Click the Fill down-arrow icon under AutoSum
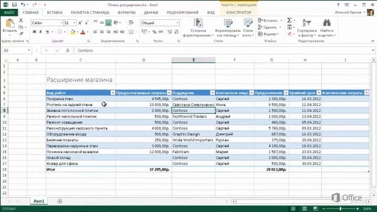The height and width of the screenshot is (212, 377). pyautogui.click(x=289, y=27)
